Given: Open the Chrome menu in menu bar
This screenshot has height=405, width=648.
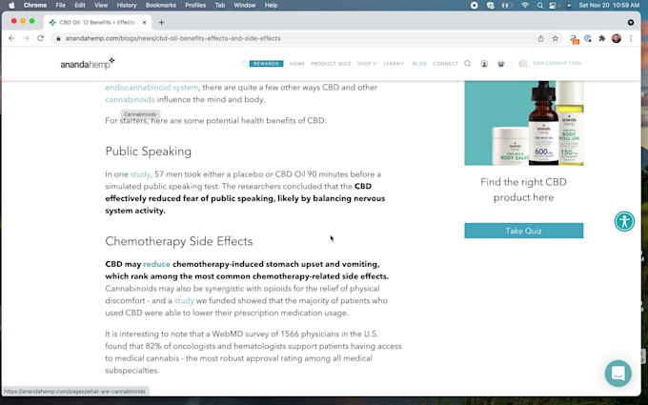Looking at the screenshot, I should (34, 6).
